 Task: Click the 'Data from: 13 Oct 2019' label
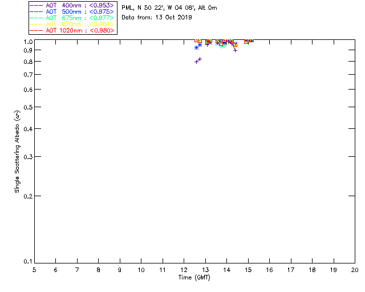pyautogui.click(x=157, y=18)
